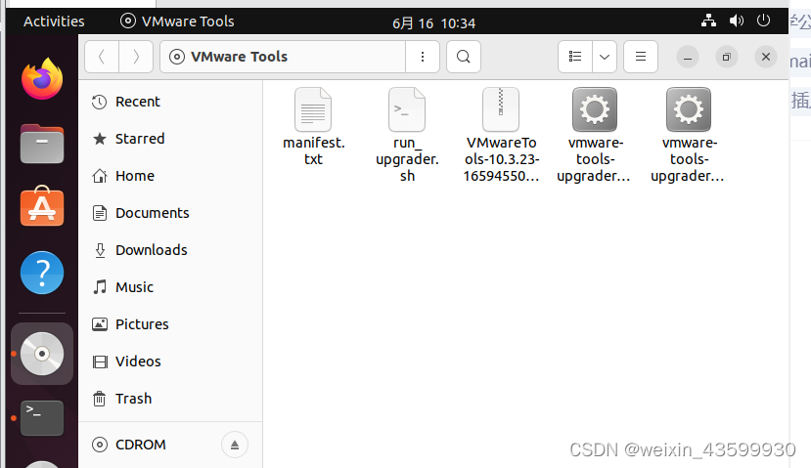811x468 pixels.
Task: Select the last vmware-tools-upgrader file
Action: click(689, 136)
